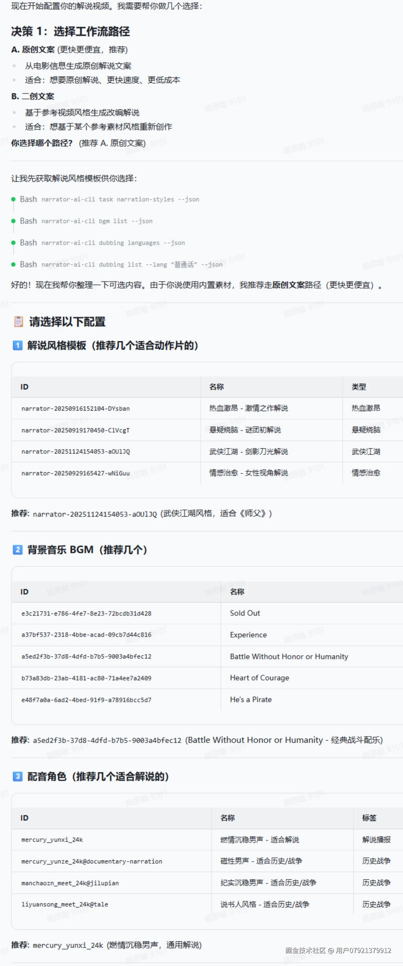The height and width of the screenshot is (966, 403).
Task: Click ID narrator-20250916152104-DYsban
Action: pos(75,408)
